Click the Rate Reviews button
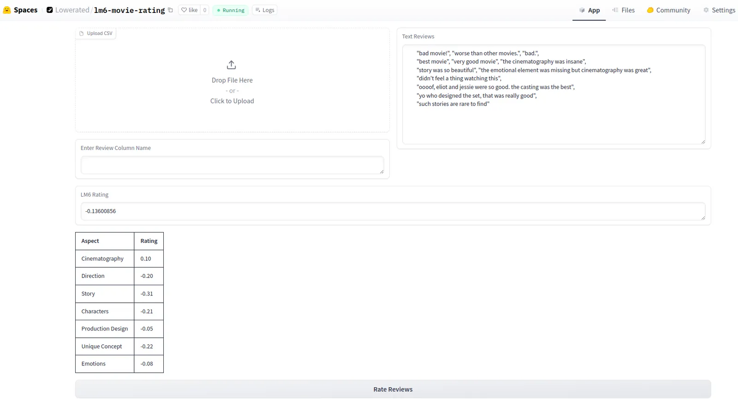Viewport: 738px width, 401px height. pyautogui.click(x=393, y=389)
